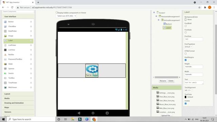This screenshot has height=122, width=217.
Task: Enable the FontBold checkbox
Action: click(x=185, y=26)
